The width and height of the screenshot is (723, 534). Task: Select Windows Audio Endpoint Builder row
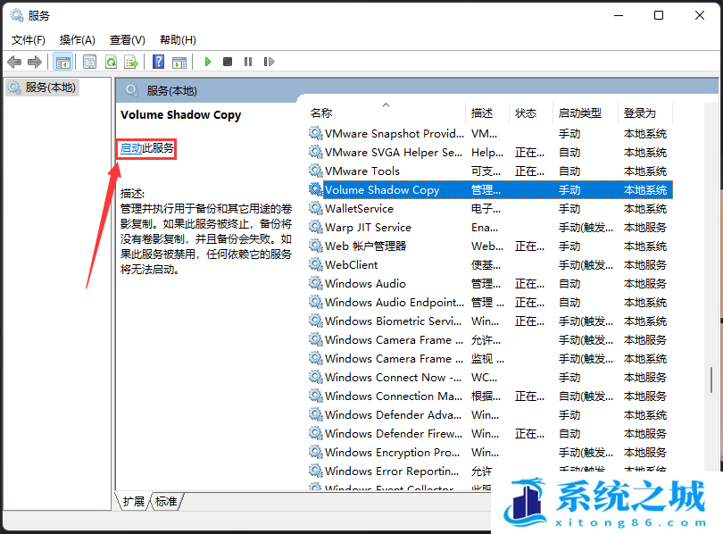490,302
